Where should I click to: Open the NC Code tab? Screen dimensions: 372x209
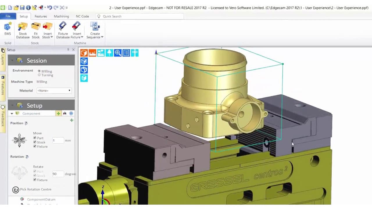(x=82, y=16)
